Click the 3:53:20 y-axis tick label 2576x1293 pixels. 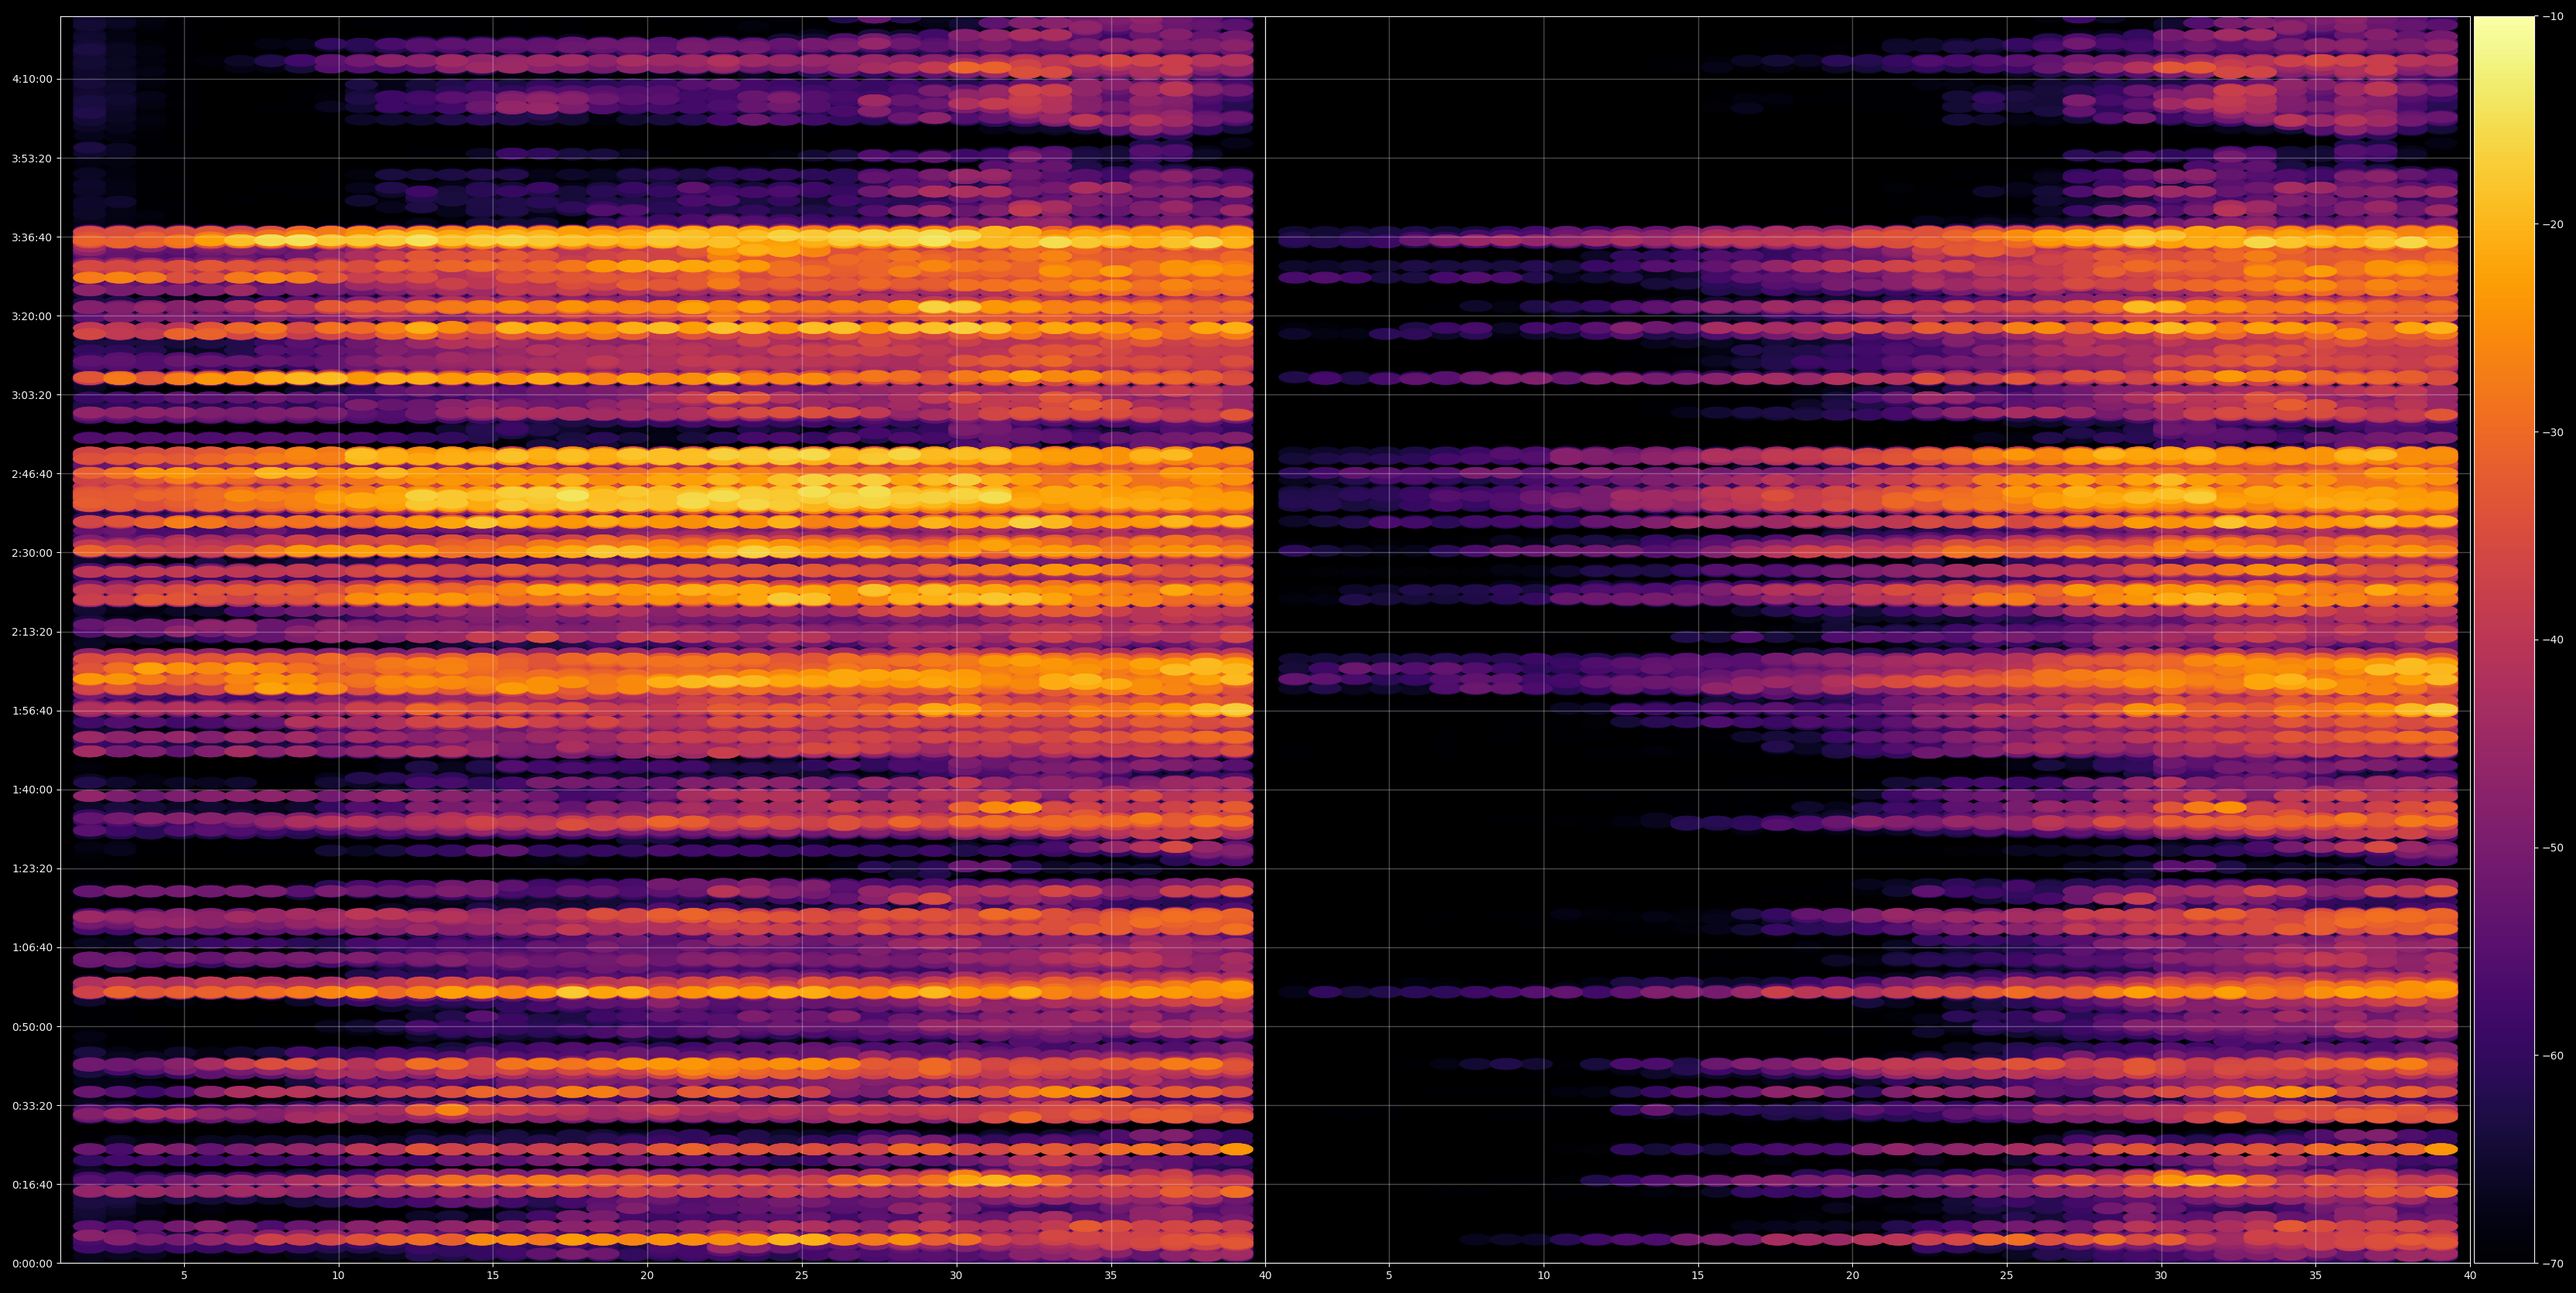pos(32,158)
